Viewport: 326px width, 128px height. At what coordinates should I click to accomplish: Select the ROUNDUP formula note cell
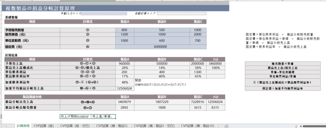pos(88,117)
